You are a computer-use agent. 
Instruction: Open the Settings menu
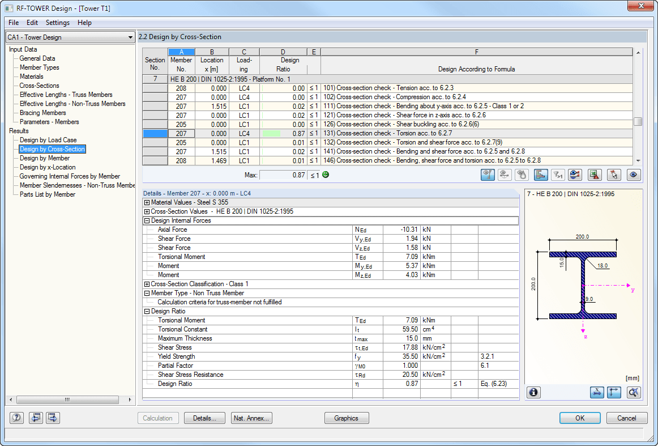(57, 23)
